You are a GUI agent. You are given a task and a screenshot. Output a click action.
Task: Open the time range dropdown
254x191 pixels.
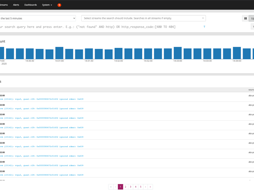coord(37,18)
